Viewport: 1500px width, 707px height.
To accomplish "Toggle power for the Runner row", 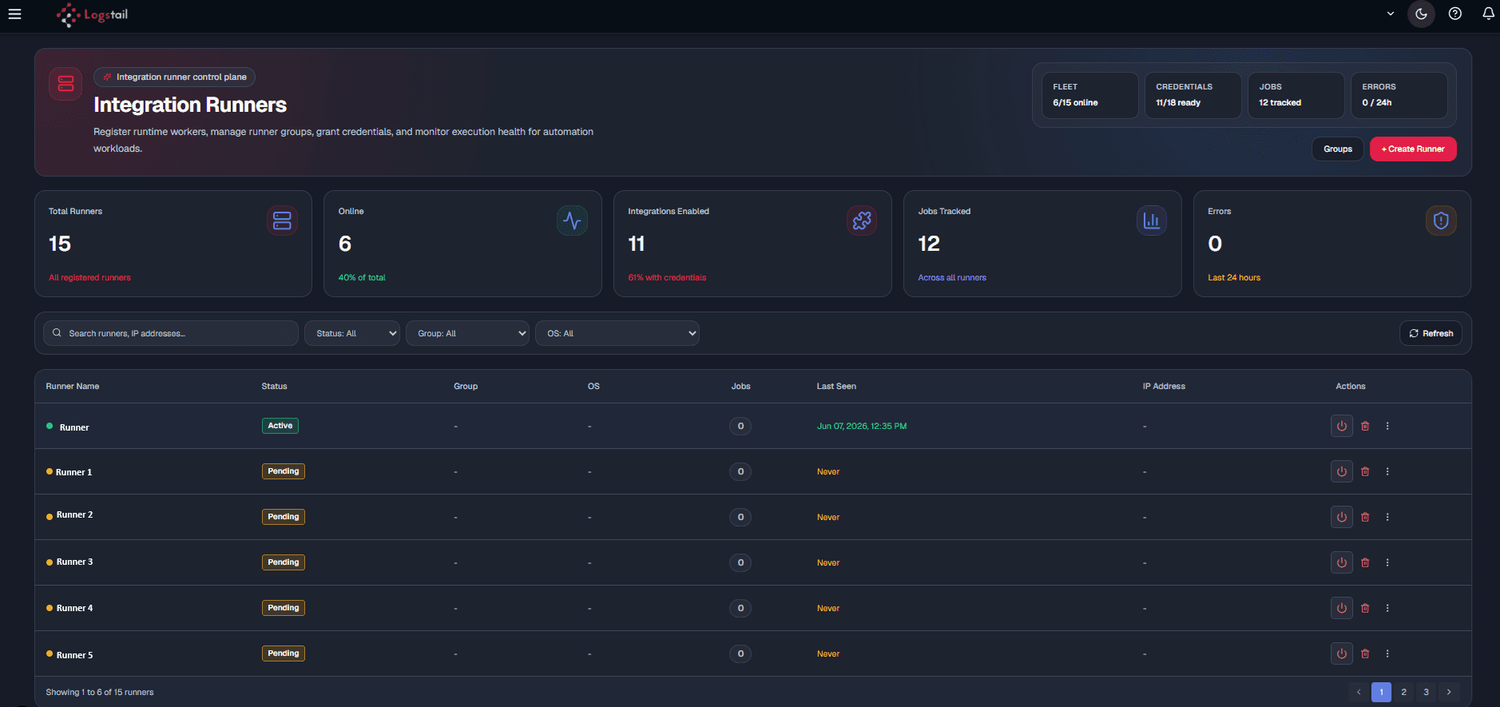I will click(1342, 426).
